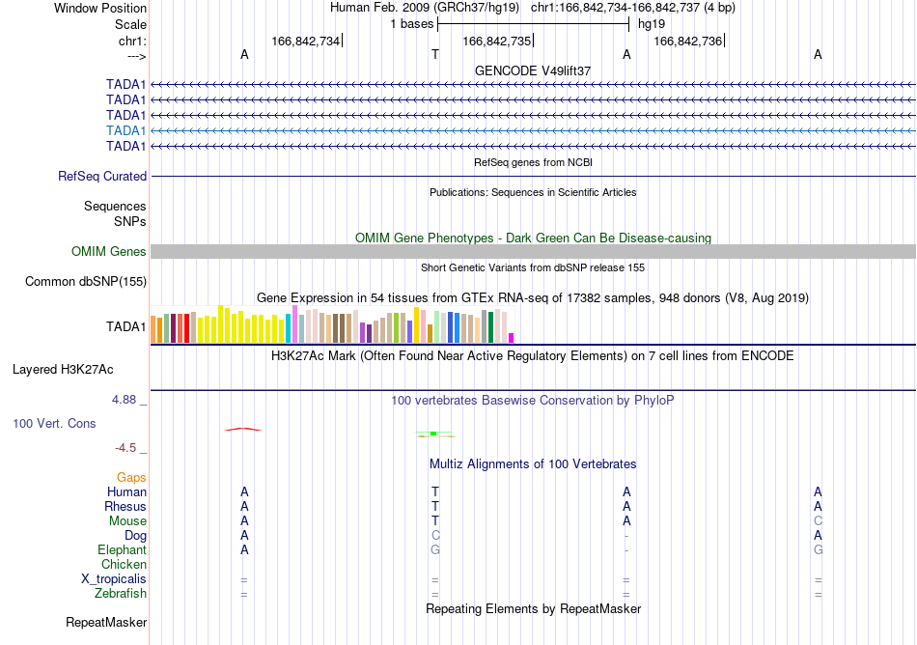This screenshot has height=645, width=917.
Task: Click the Mouse species label
Action: pyautogui.click(x=127, y=521)
